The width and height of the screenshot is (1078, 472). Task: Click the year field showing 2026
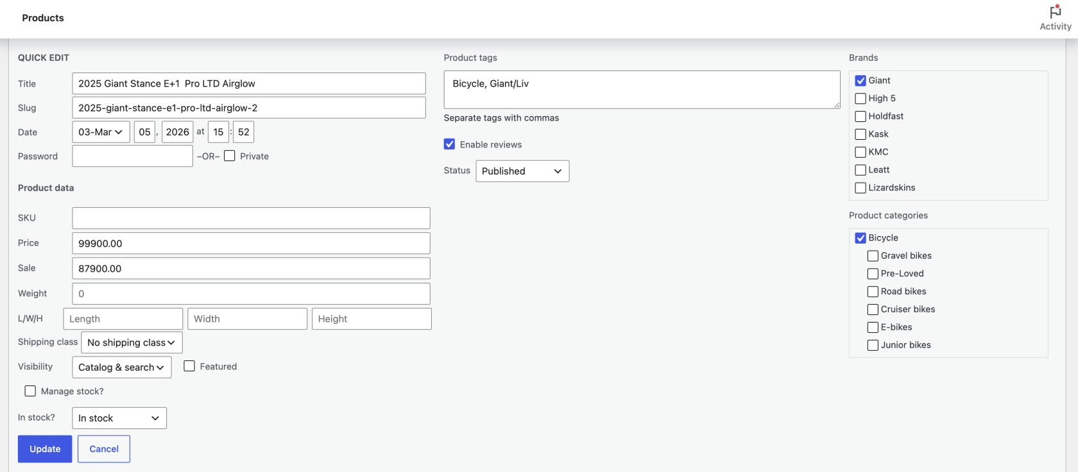click(177, 132)
